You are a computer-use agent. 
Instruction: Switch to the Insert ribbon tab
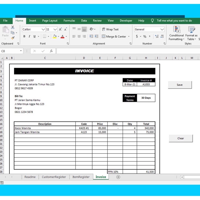(x=32, y=21)
